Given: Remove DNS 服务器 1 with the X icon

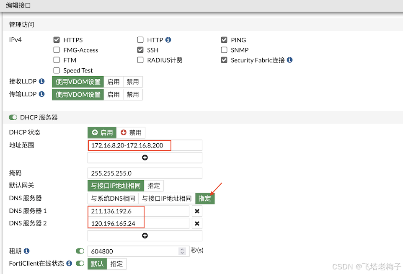Looking at the screenshot, I should tap(197, 211).
